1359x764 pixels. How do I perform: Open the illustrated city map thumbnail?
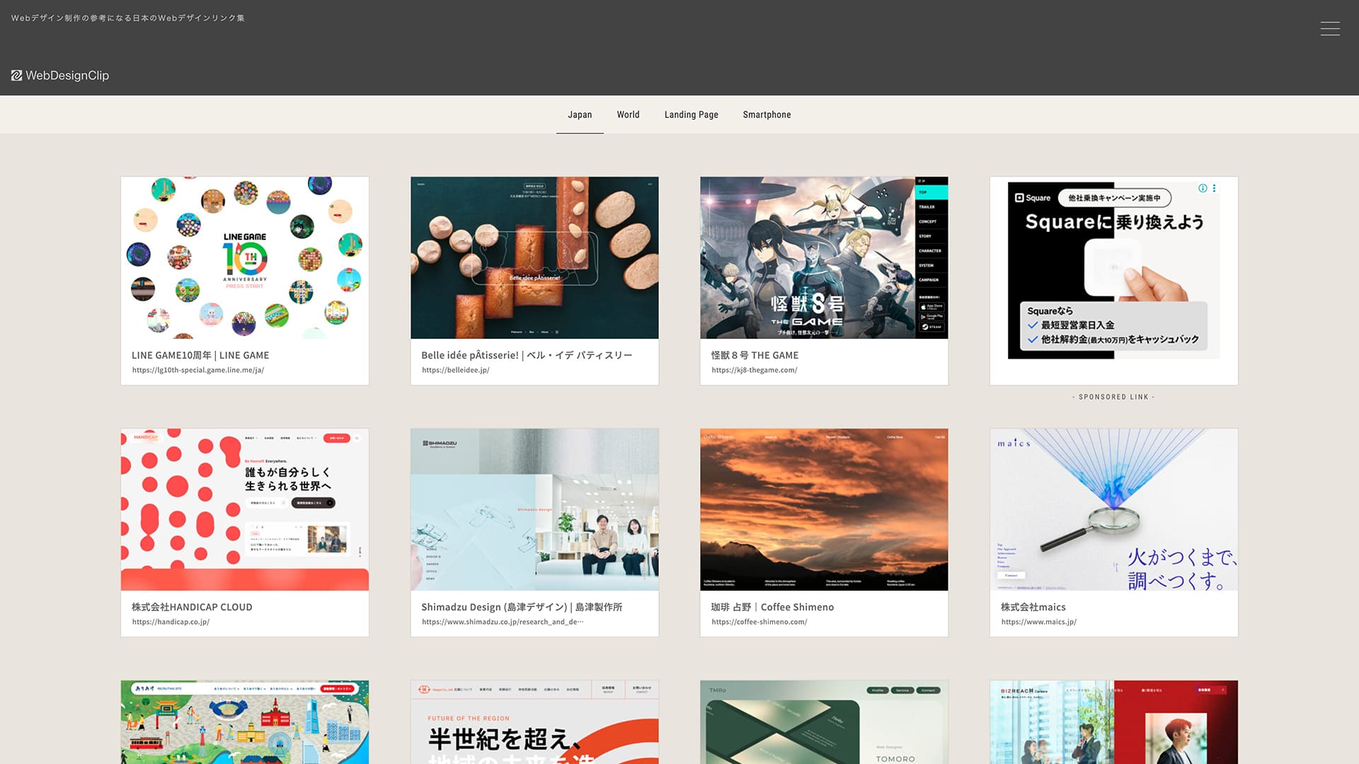(x=245, y=722)
